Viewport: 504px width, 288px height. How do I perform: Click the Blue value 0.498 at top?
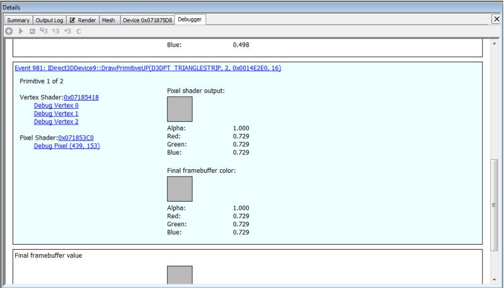[x=241, y=45]
